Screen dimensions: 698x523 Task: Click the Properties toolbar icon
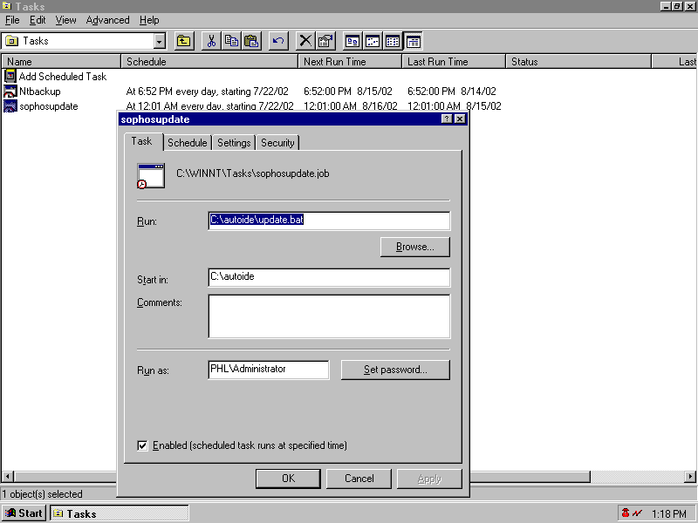[x=325, y=41]
